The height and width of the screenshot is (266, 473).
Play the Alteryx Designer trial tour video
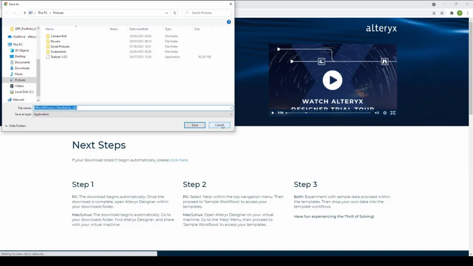click(x=333, y=80)
